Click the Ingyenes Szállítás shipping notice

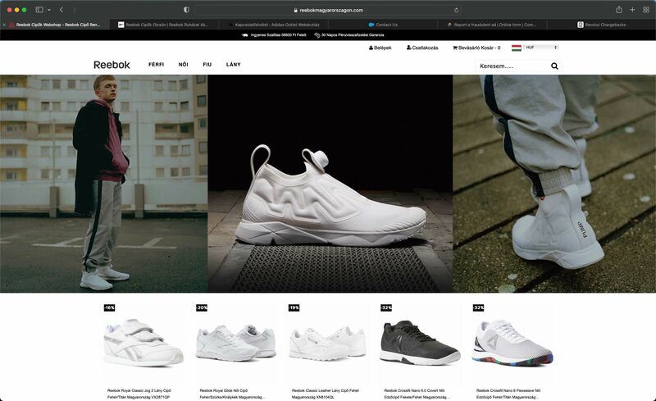point(278,35)
